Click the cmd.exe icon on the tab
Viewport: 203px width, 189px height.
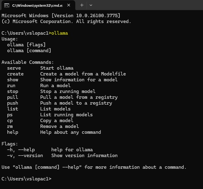tap(7, 5)
